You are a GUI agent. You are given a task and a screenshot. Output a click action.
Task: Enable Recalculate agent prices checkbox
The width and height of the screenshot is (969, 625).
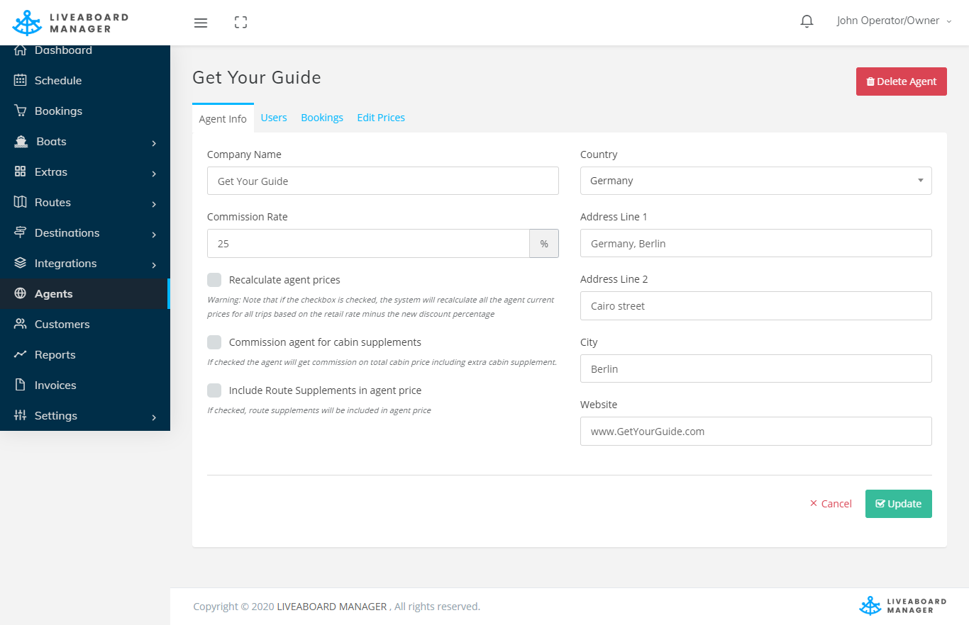(x=214, y=280)
